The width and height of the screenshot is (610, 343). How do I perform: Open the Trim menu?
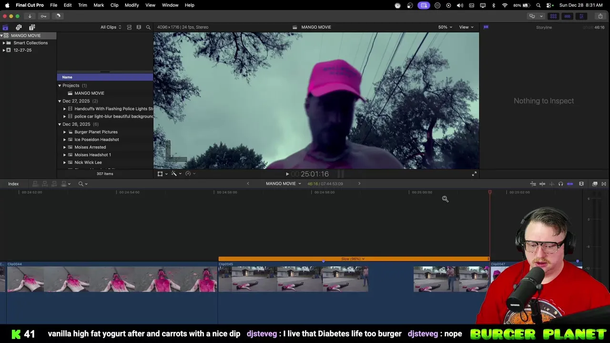pos(82,5)
